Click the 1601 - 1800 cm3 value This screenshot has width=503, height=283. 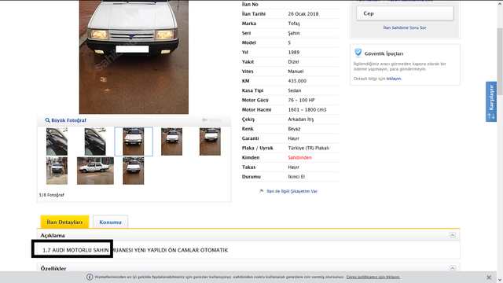click(307, 110)
